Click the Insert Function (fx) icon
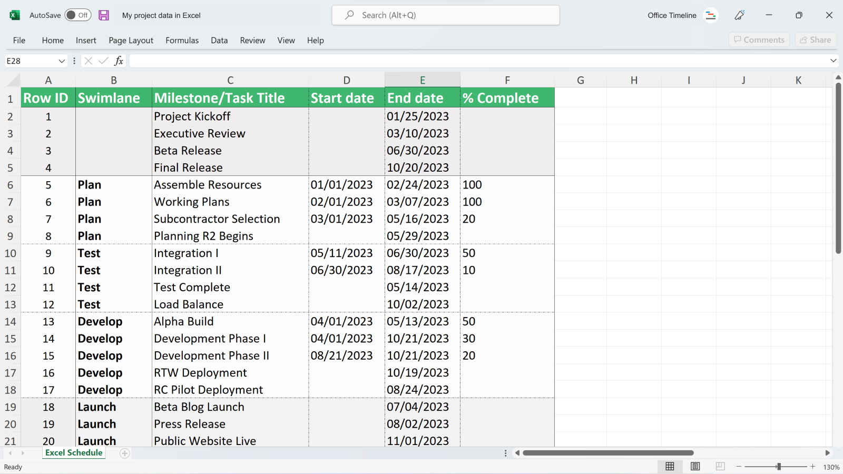This screenshot has height=474, width=843. coord(119,61)
